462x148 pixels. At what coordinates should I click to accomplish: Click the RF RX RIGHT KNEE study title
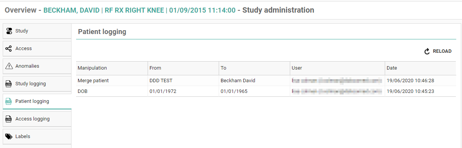click(x=135, y=10)
